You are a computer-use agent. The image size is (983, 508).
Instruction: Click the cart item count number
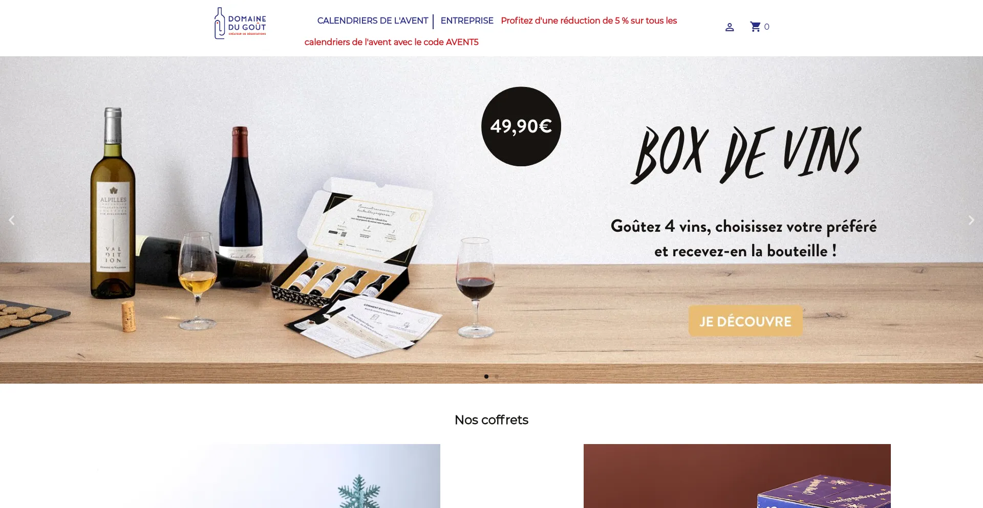pos(766,27)
